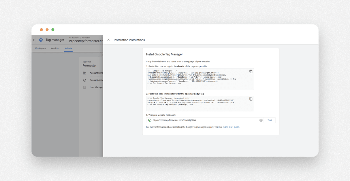
Task: Open Account Activity row text
Action: 96,80
